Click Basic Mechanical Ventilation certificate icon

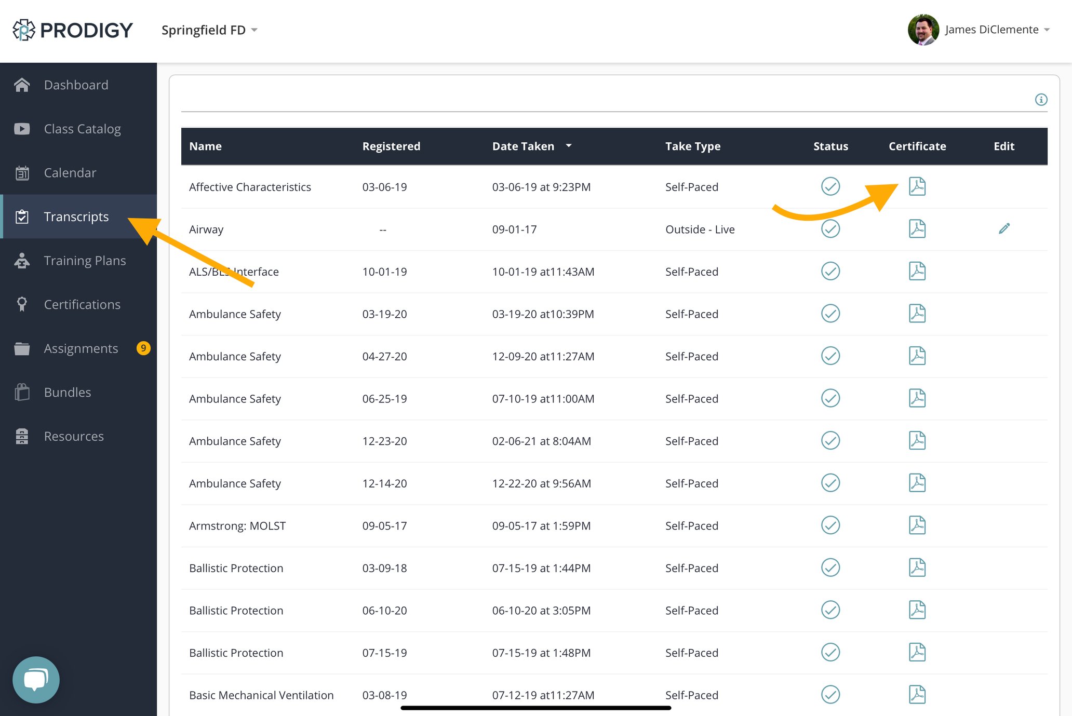click(x=917, y=694)
